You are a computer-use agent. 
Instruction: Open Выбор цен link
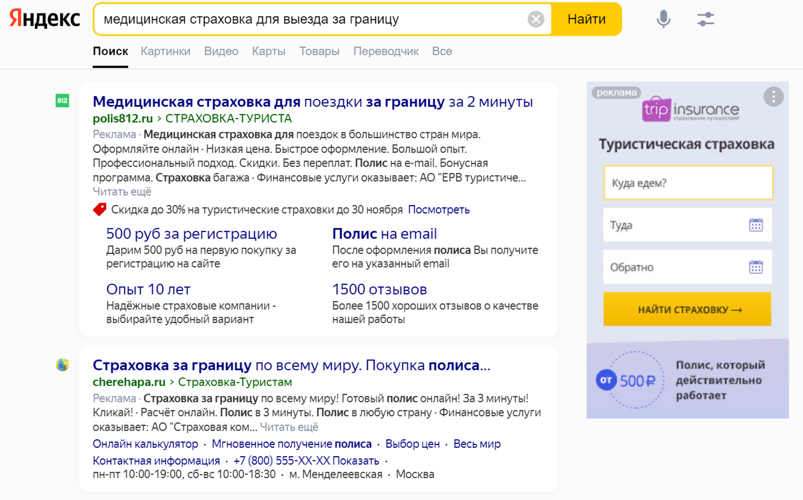pos(412,444)
